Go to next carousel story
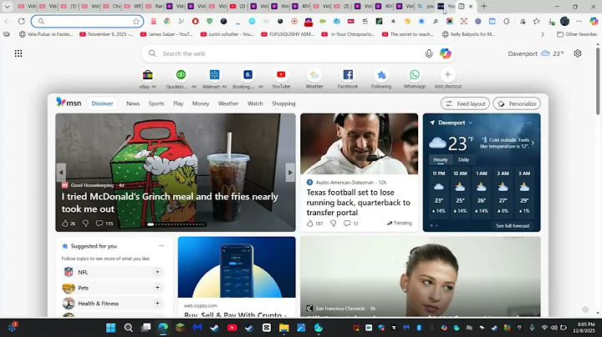Screen dimensions: 602x337 tap(290, 173)
